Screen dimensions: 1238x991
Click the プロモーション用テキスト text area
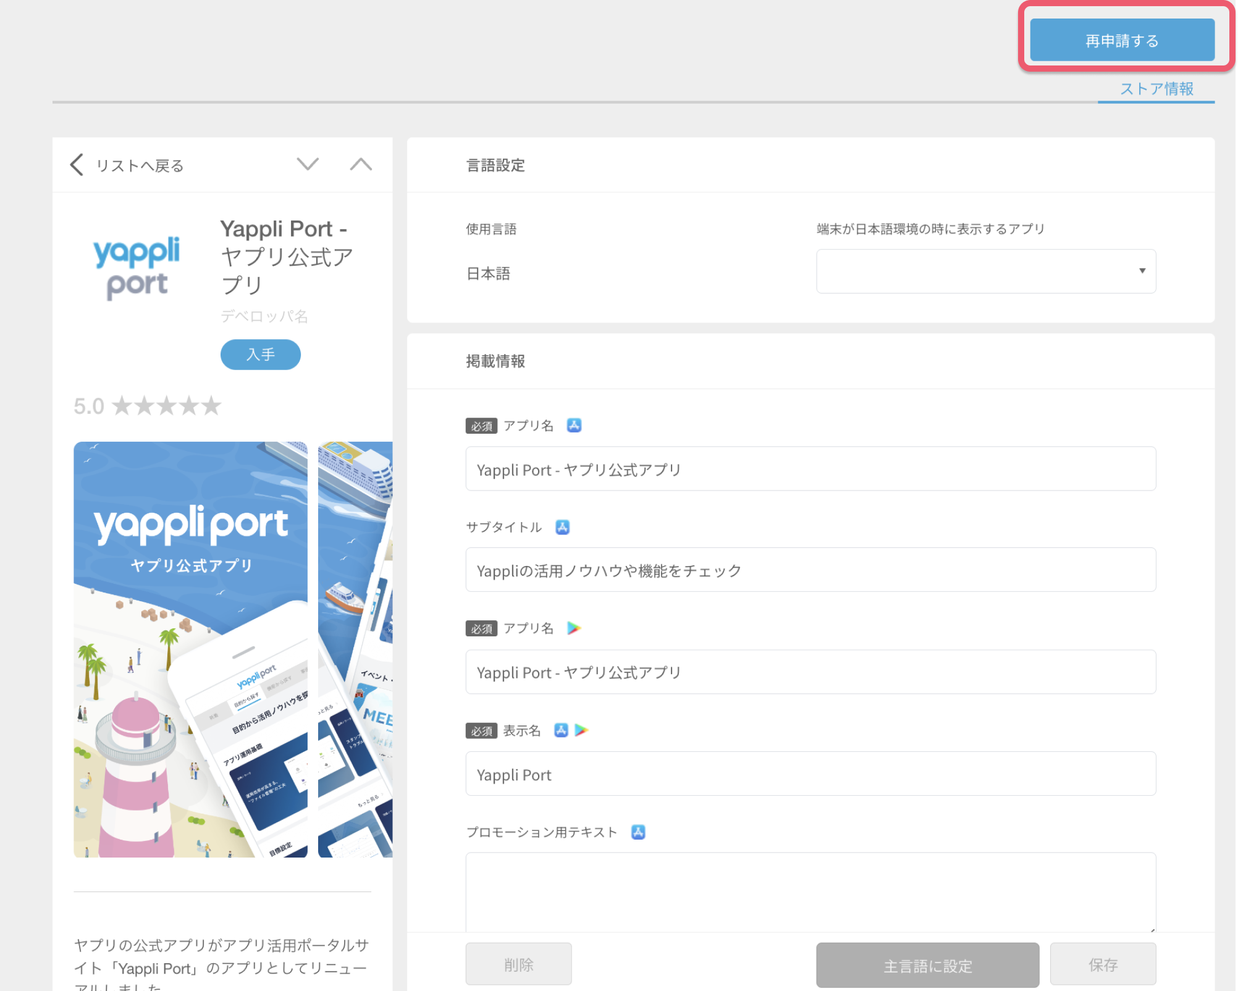pyautogui.click(x=811, y=892)
